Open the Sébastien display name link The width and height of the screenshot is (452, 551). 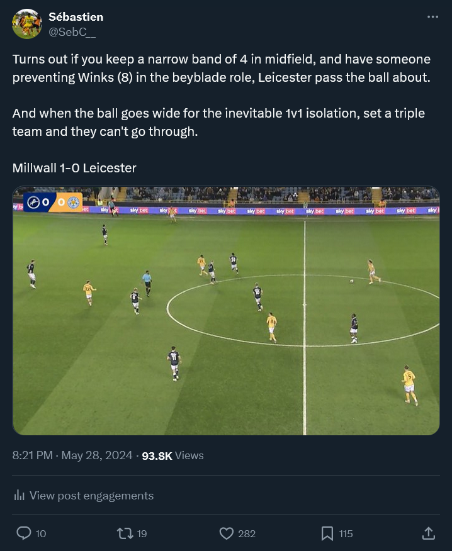[76, 17]
